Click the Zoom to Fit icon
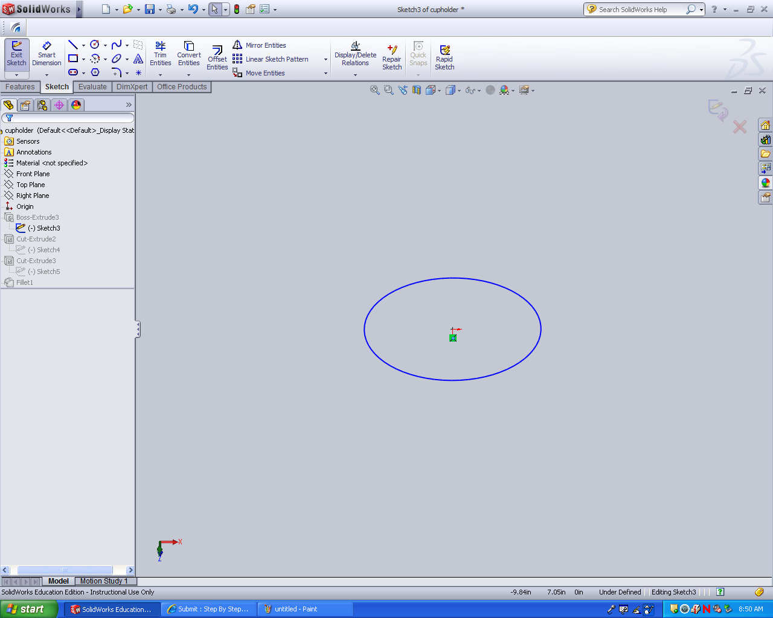Image resolution: width=773 pixels, height=618 pixels. pos(374,90)
